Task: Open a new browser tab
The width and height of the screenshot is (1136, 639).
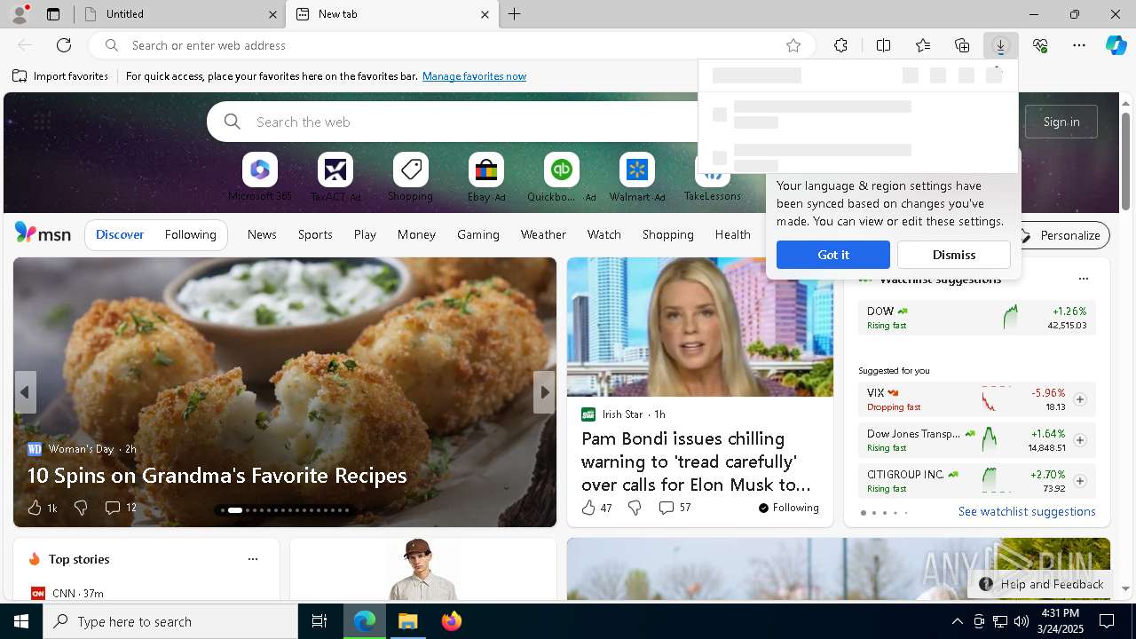Action: click(515, 14)
